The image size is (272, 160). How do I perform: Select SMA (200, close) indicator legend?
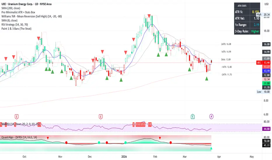coord(11,8)
